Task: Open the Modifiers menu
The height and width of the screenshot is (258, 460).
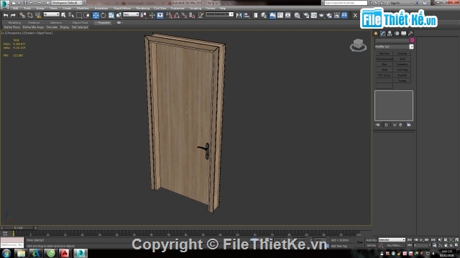Action: click(83, 8)
